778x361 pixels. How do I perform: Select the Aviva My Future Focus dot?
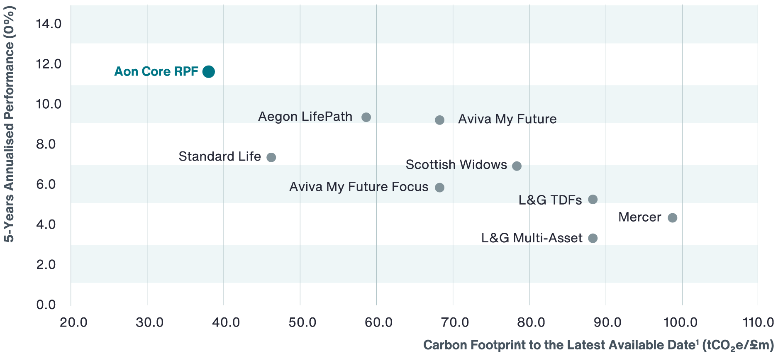click(439, 188)
